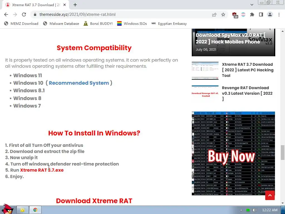Open MEMZ Download bookmark

coord(21,23)
